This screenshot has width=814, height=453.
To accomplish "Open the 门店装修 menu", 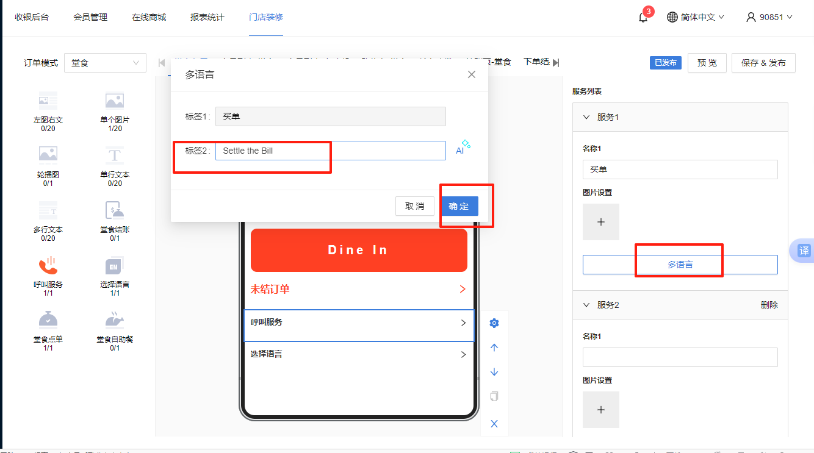I will (x=266, y=17).
